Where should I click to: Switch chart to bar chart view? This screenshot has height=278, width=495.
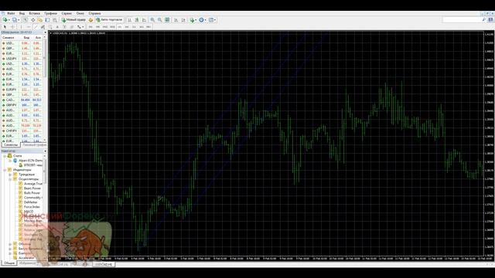(x=130, y=20)
